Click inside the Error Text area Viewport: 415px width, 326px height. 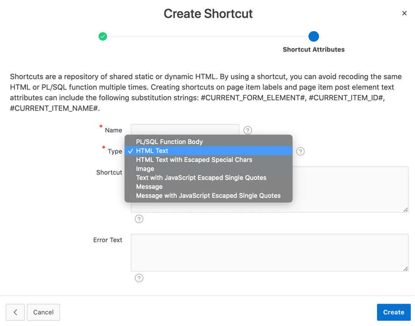(269, 252)
